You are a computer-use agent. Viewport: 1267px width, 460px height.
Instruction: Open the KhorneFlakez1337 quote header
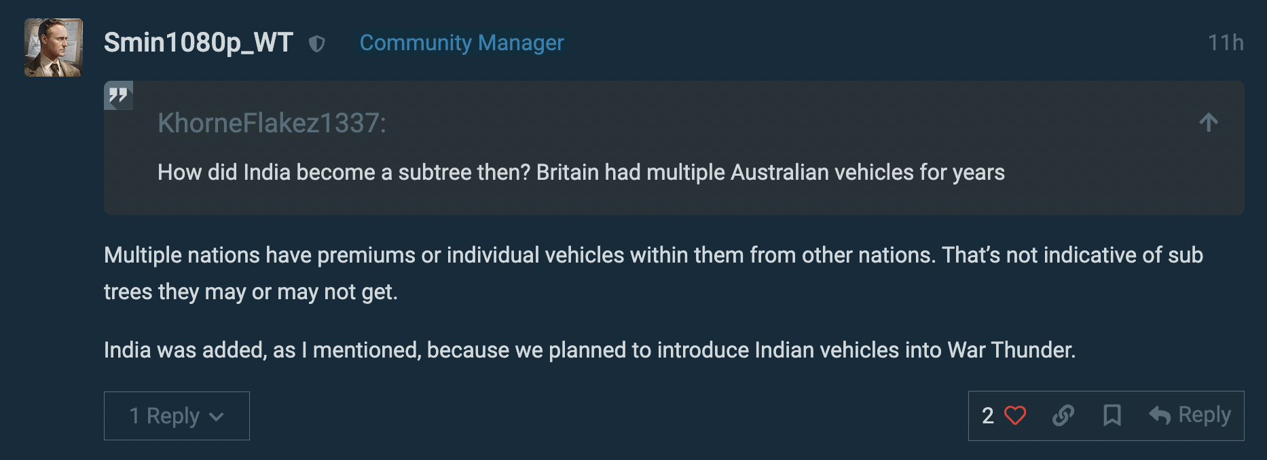click(272, 123)
